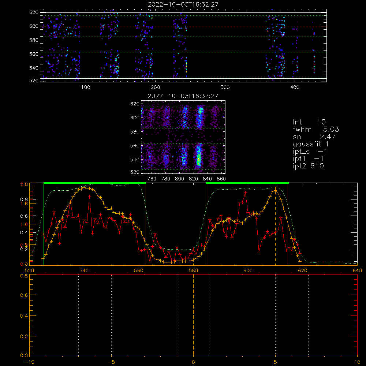Select the 'ipt2 610' parameter text
Image resolution: width=366 pixels, height=366 pixels.
(308, 166)
